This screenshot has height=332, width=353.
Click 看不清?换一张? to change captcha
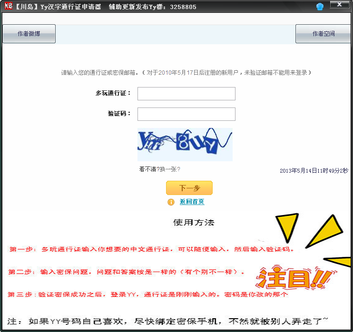pyautogui.click(x=159, y=169)
